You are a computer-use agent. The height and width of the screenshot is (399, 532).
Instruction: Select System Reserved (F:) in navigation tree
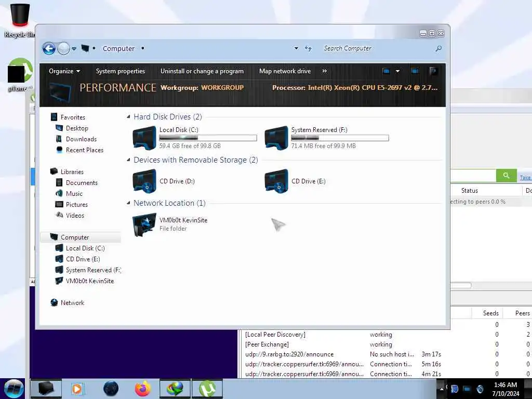(94, 270)
